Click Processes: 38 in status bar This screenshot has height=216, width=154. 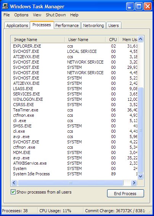15,211
